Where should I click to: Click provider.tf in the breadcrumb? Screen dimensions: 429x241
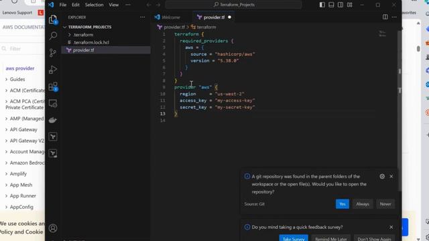[174, 27]
